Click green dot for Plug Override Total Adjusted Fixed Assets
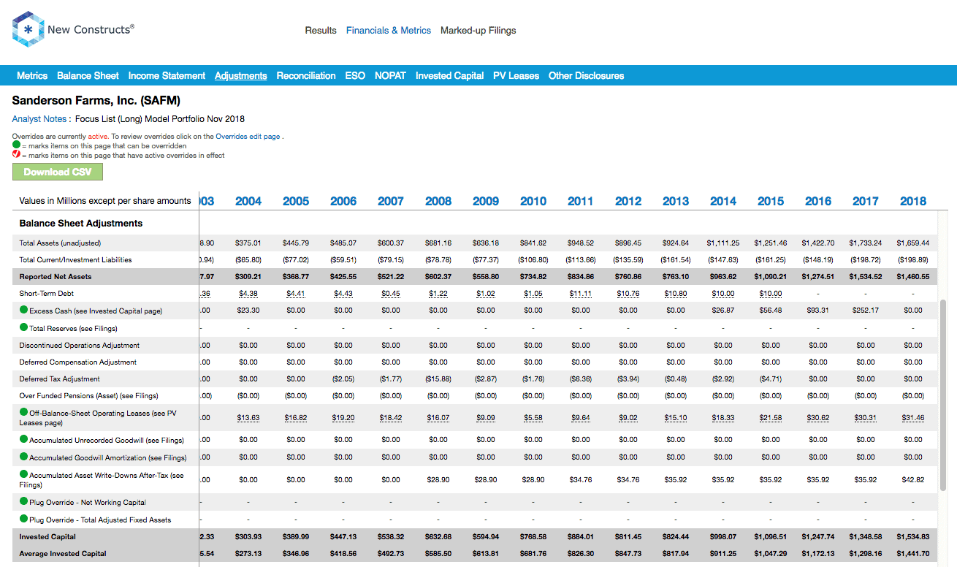Screen dimensions: 957x567 tap(24, 520)
